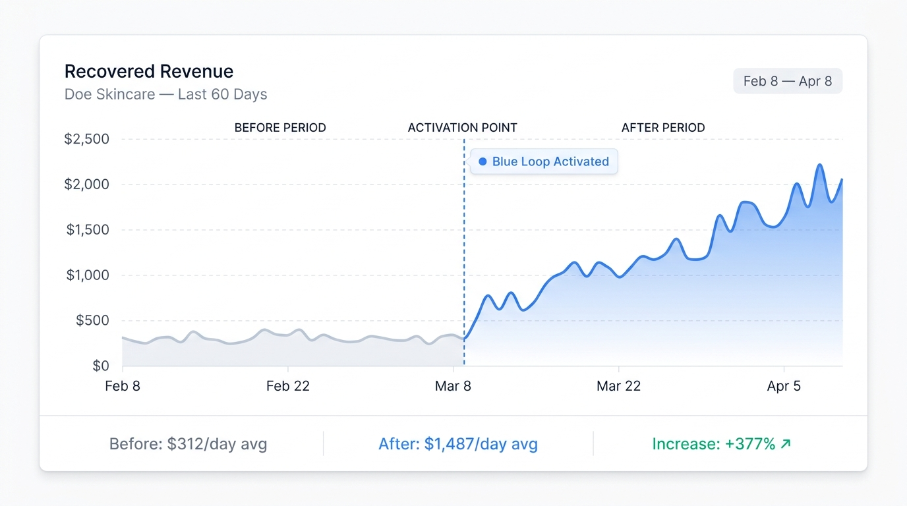Click the Increase: +377% stat
Image resolution: width=907 pixels, height=506 pixels.
pos(722,444)
